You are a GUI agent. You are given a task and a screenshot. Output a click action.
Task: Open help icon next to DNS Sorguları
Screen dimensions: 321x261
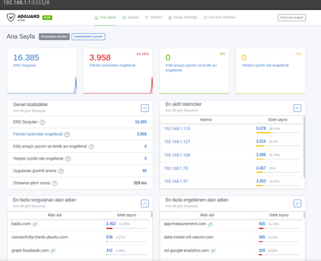[x=42, y=122]
